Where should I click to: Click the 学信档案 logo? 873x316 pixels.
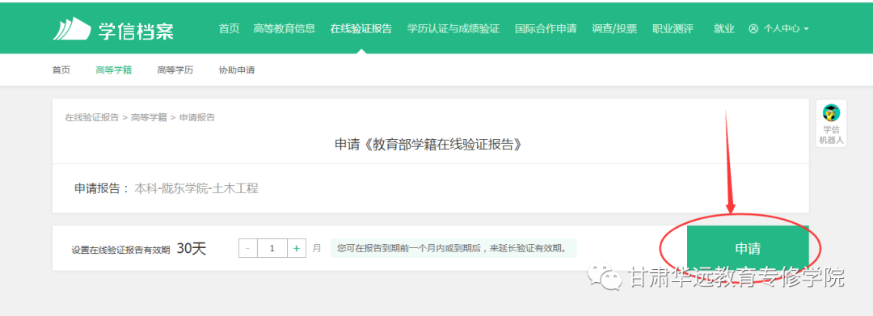tap(113, 29)
